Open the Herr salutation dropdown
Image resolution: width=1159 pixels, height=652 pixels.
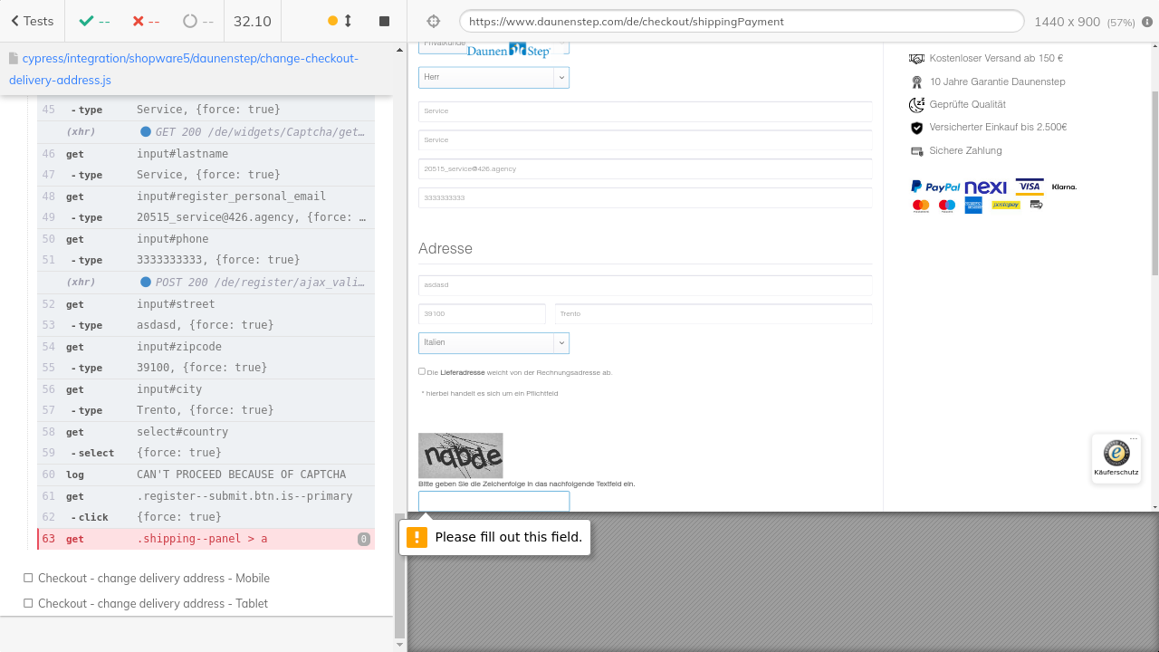point(493,77)
